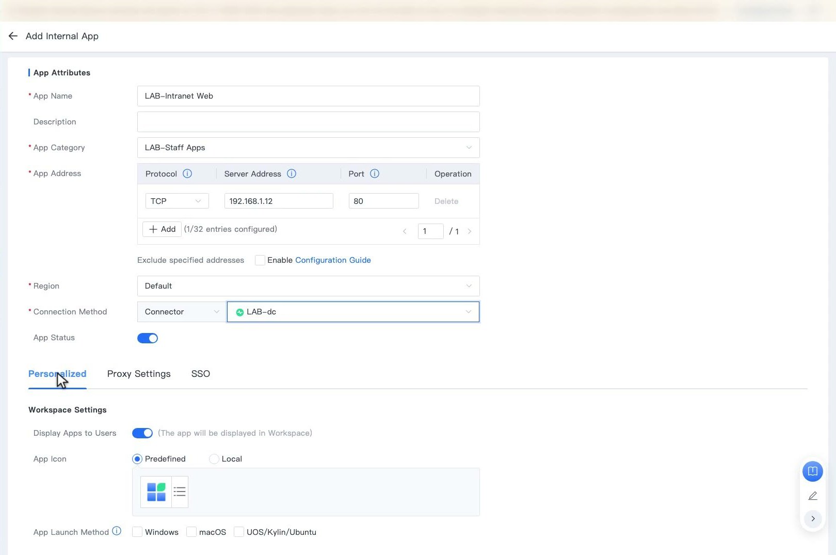The image size is (836, 555).
Task: Switch to the Personalized tab
Action: pos(57,374)
